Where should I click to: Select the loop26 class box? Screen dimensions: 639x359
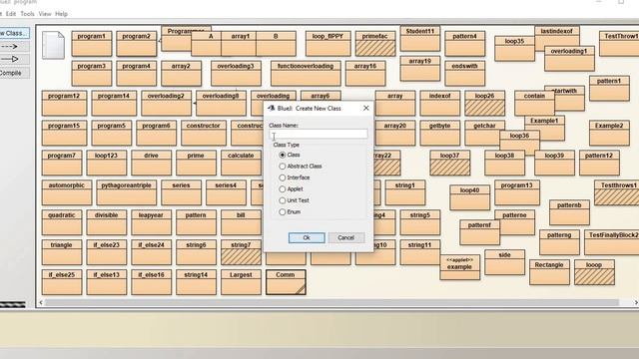pyautogui.click(x=485, y=104)
